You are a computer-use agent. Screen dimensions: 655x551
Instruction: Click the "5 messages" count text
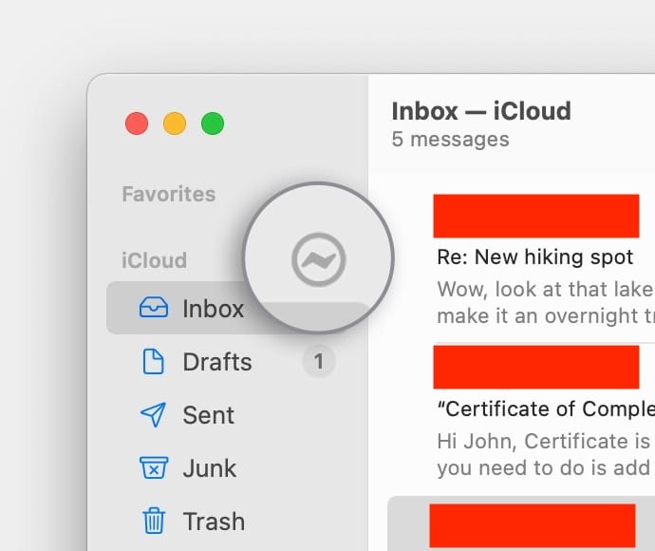450,140
